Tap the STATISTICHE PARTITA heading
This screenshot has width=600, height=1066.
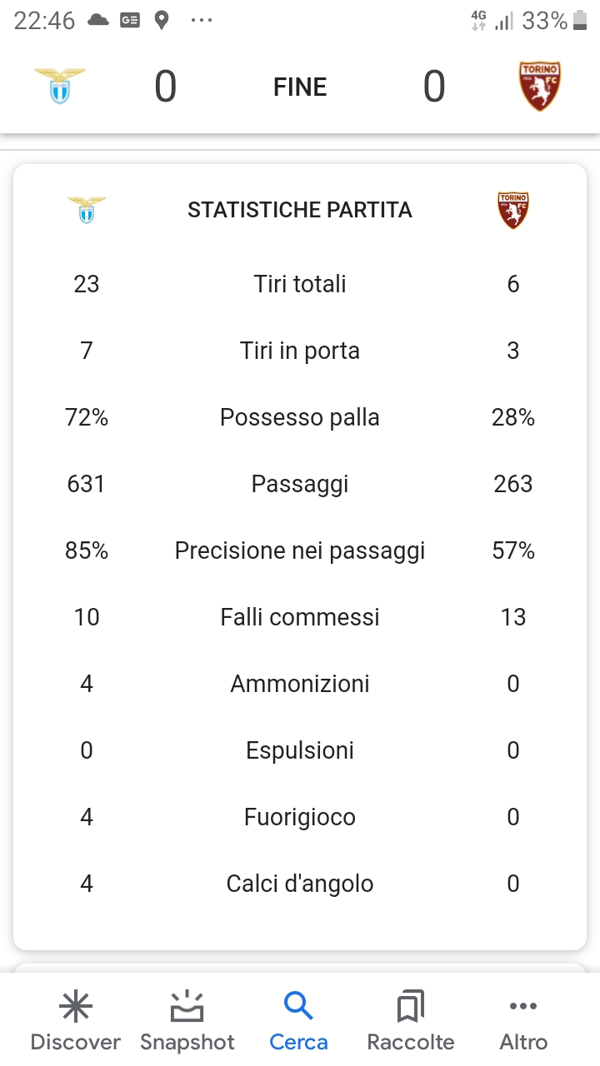pyautogui.click(x=300, y=210)
